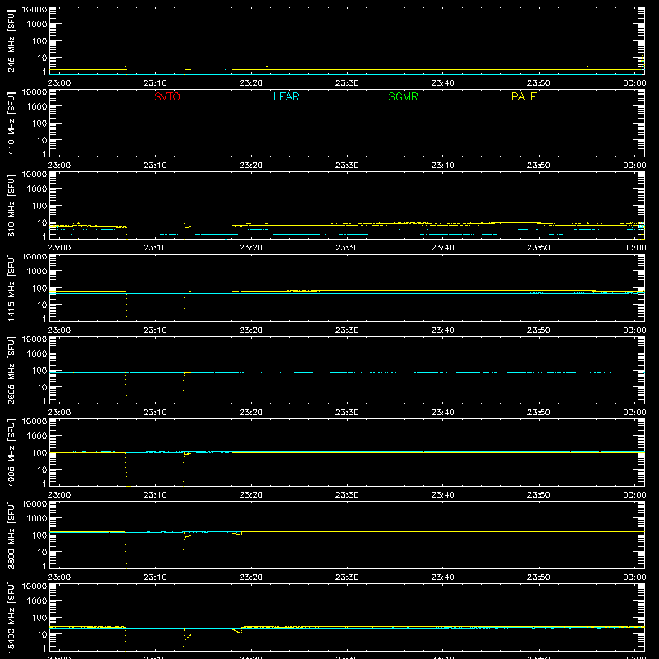Select the yellow PALE station legend label
The height and width of the screenshot is (659, 659).
pyautogui.click(x=524, y=96)
